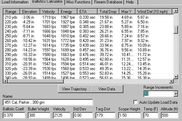Screen dimensions: 182x121
Task: Click the Targ Dist input field
Action: (105, 115)
